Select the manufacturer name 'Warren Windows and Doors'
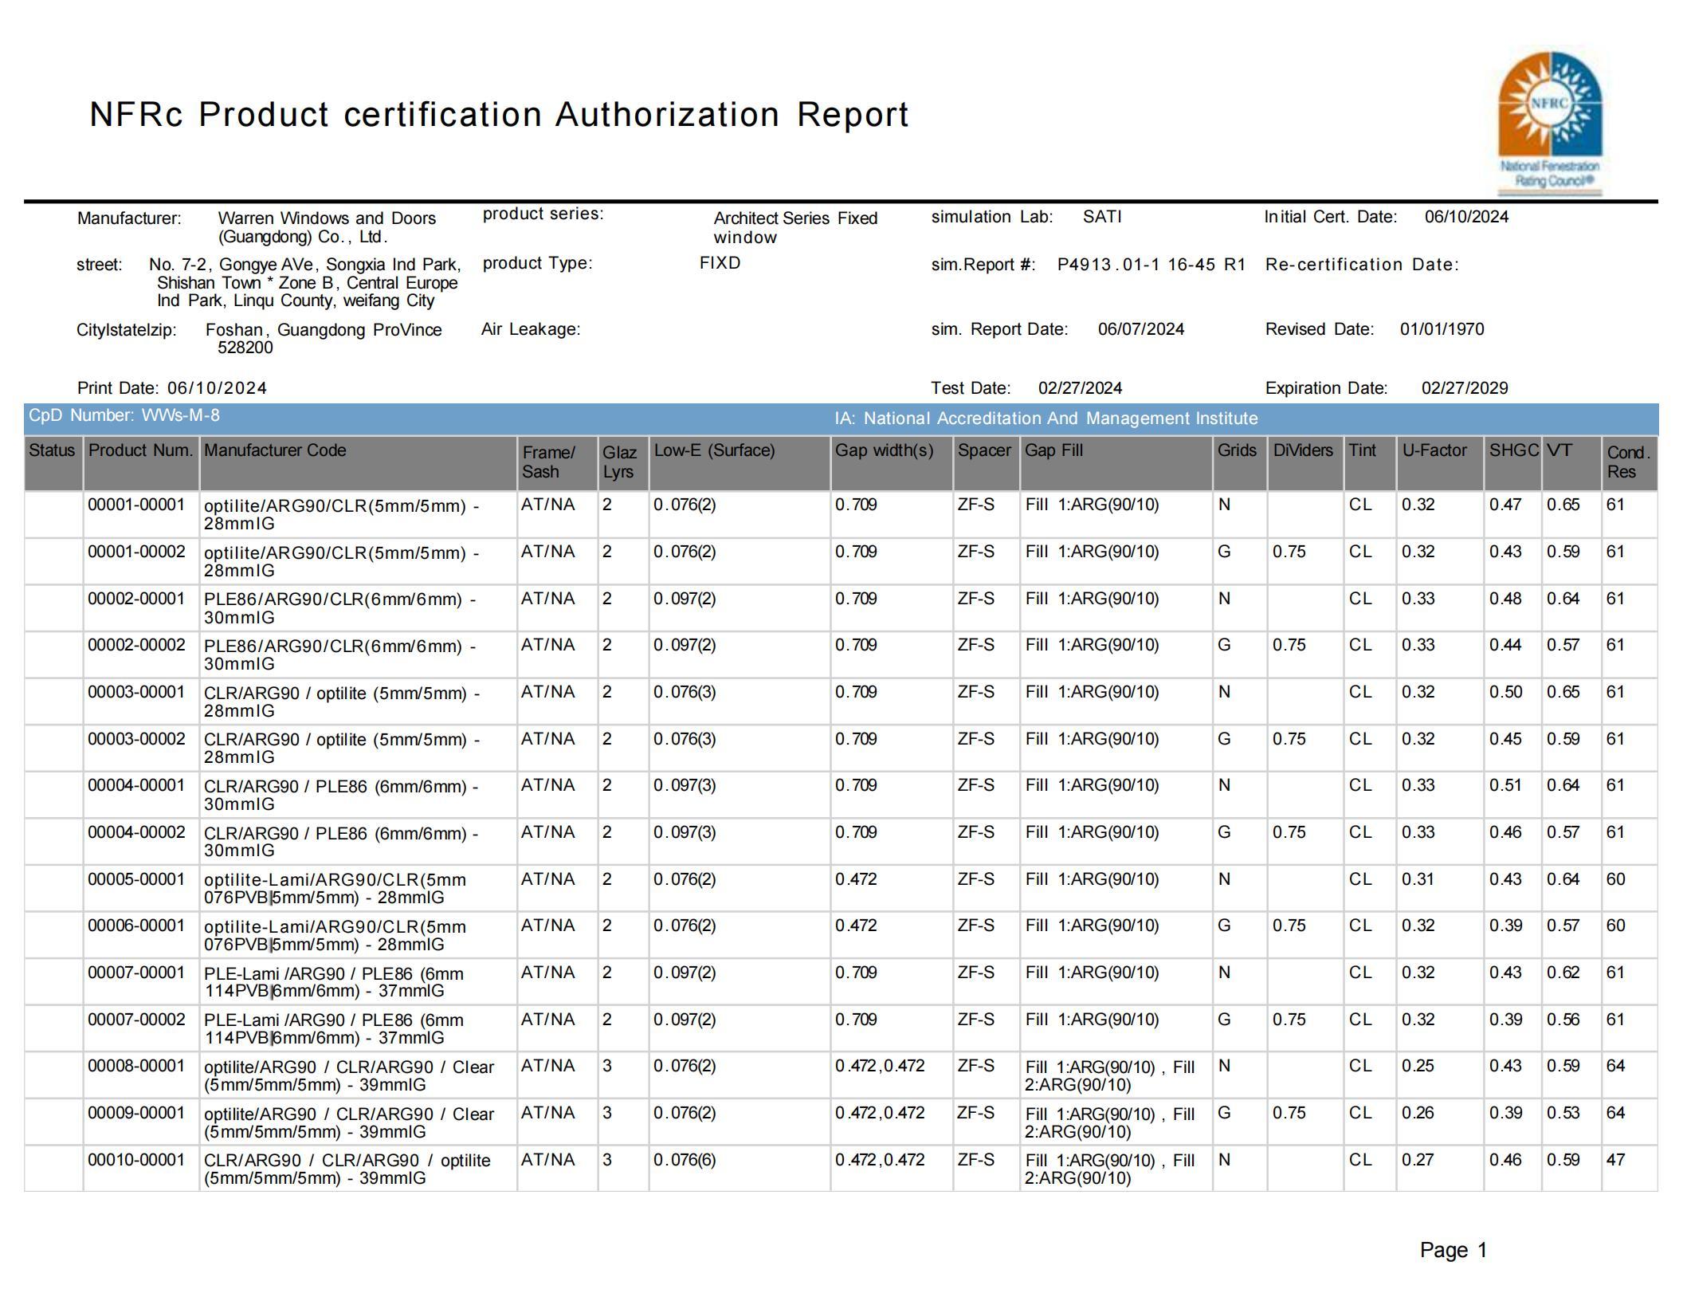1683x1301 pixels. [327, 218]
